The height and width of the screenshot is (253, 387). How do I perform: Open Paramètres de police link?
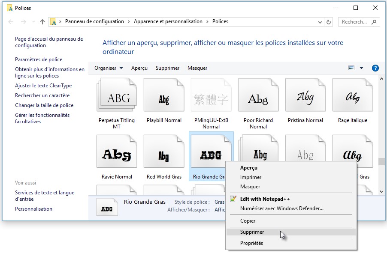click(x=39, y=60)
